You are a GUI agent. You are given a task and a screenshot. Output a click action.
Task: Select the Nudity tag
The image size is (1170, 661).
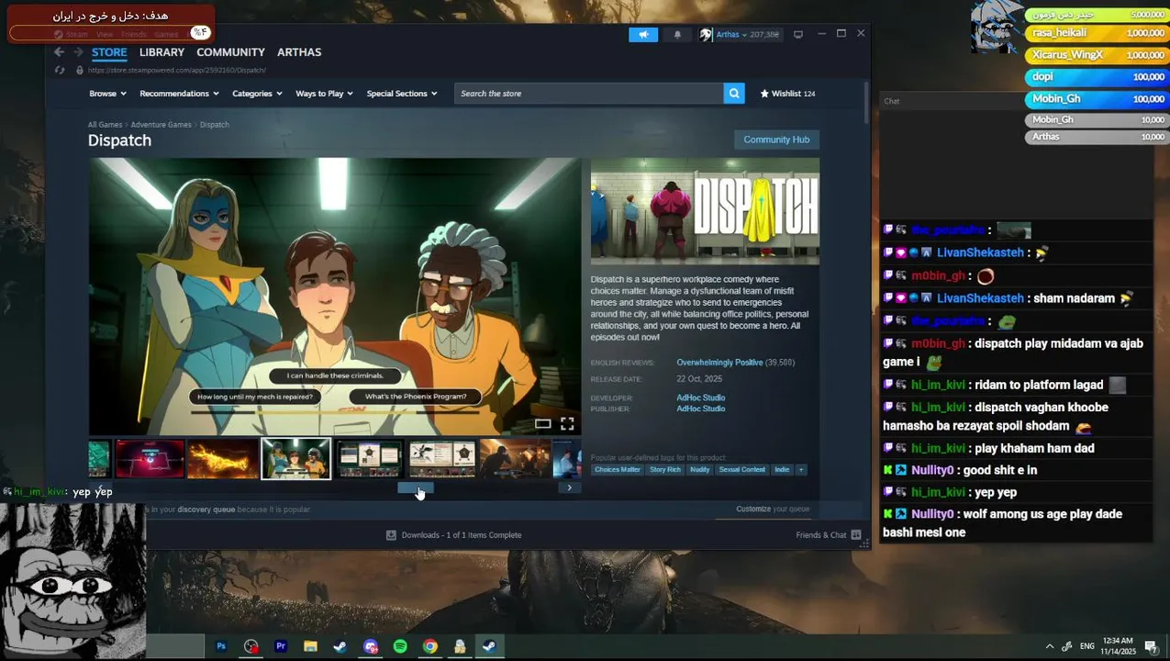(700, 469)
